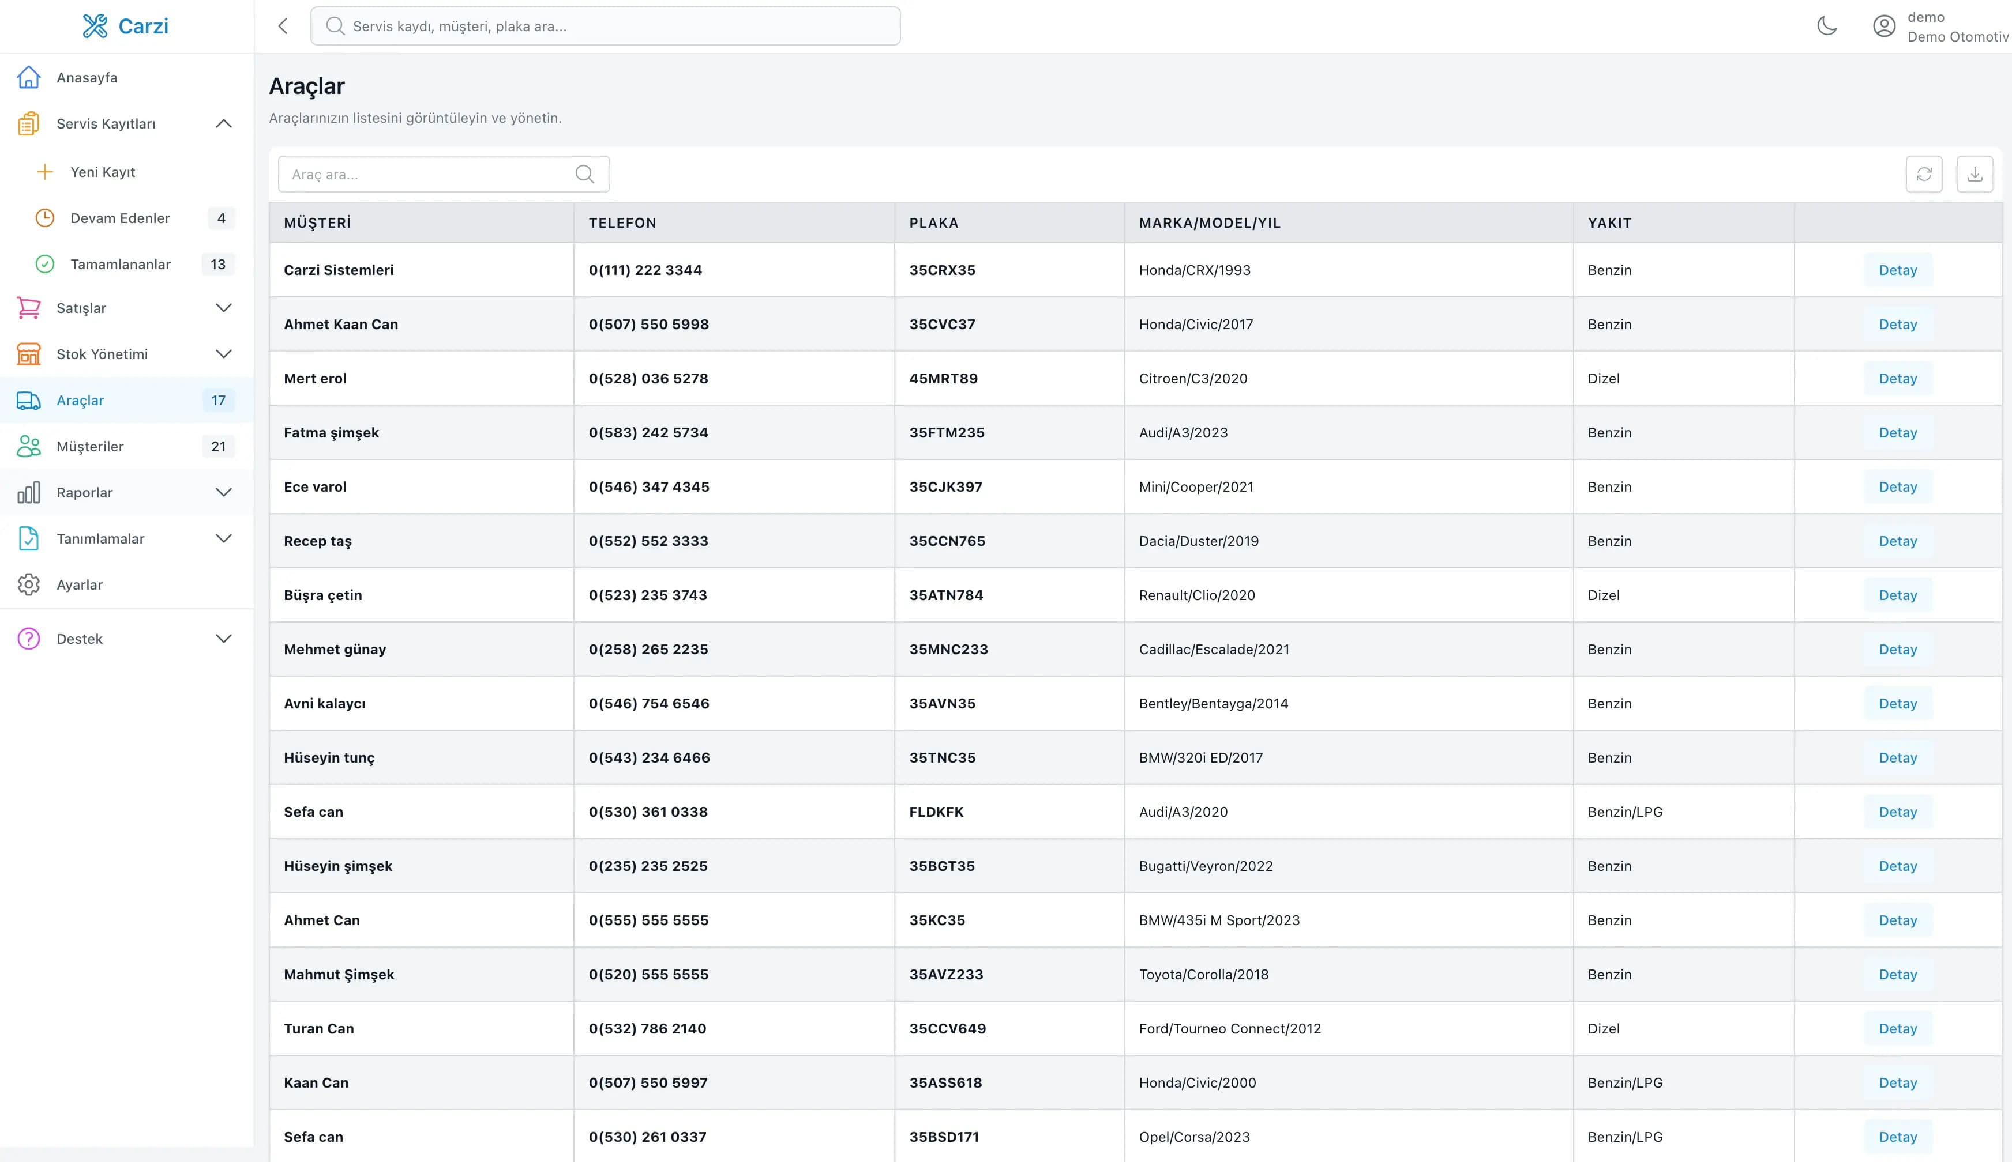Click the plus icon for Yeni Kayıt
This screenshot has height=1162, width=2012.
tap(45, 171)
